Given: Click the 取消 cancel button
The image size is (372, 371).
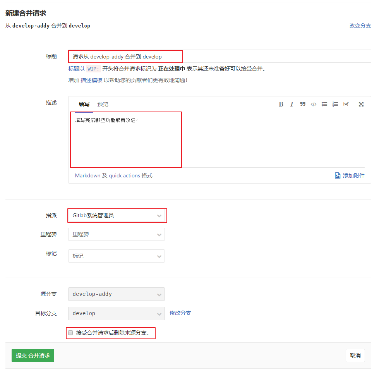Looking at the screenshot, I should (355, 356).
